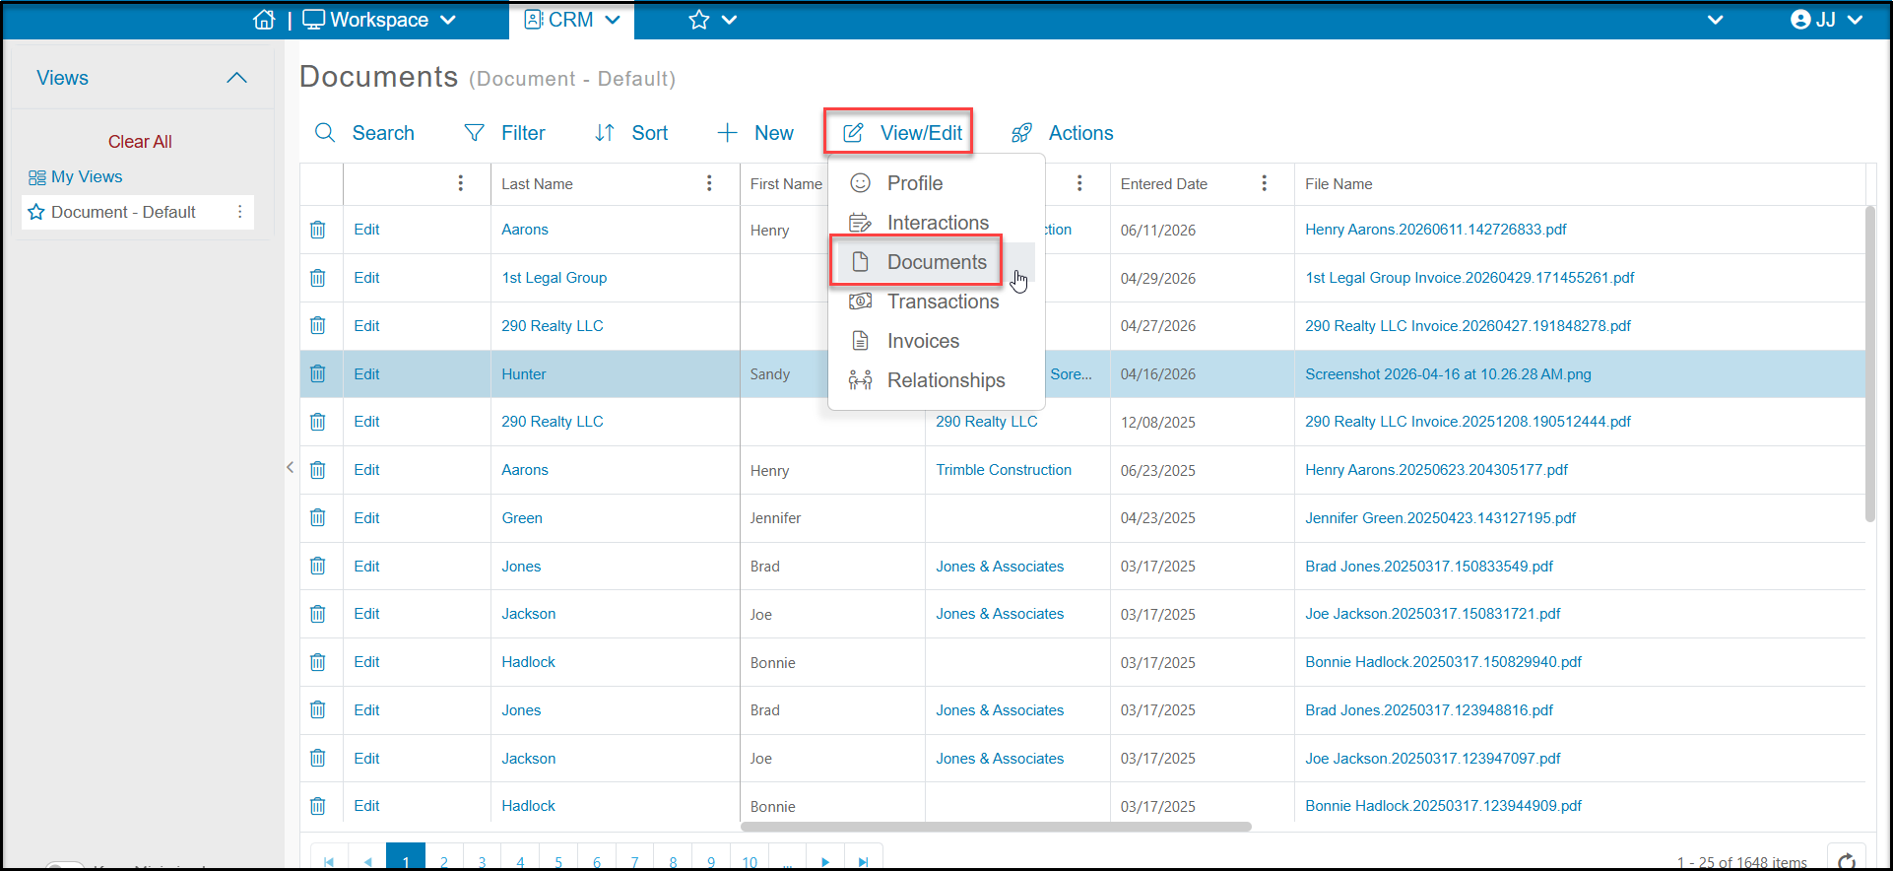Choose Interactions from the View/Edit menu
Screen dimensions: 1893x871
click(x=936, y=223)
